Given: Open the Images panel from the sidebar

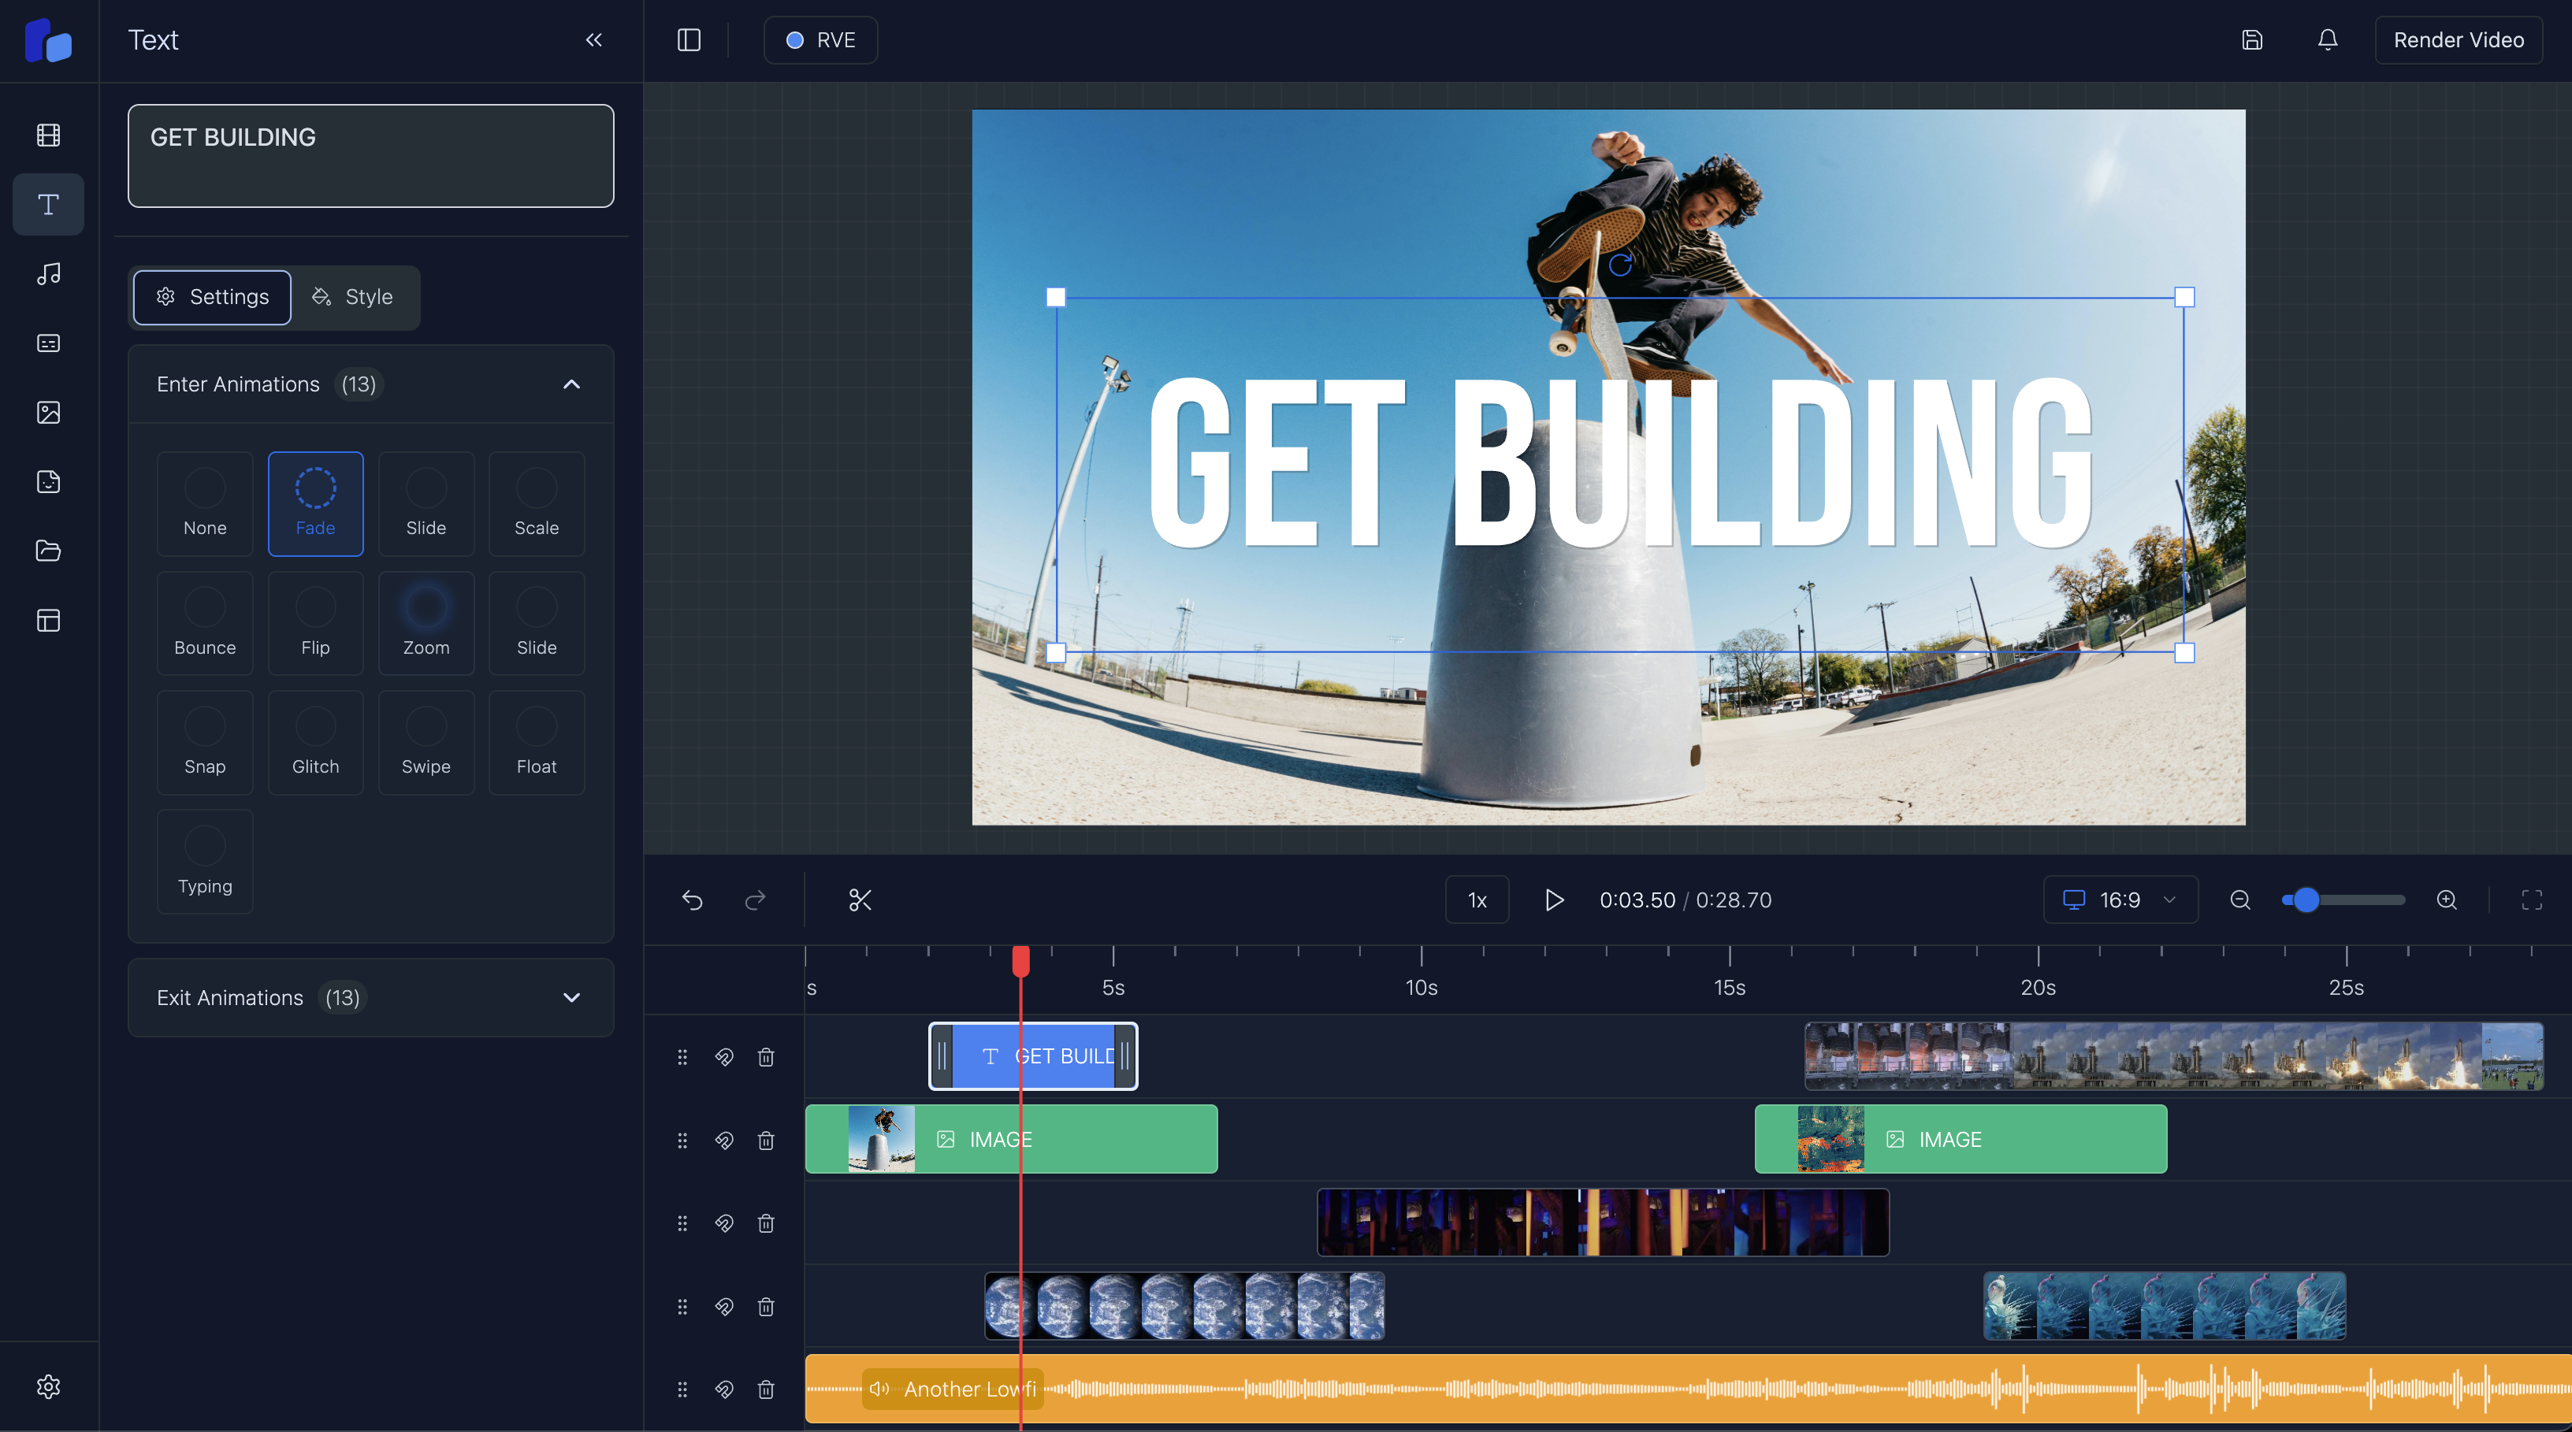Looking at the screenshot, I should click(x=48, y=412).
